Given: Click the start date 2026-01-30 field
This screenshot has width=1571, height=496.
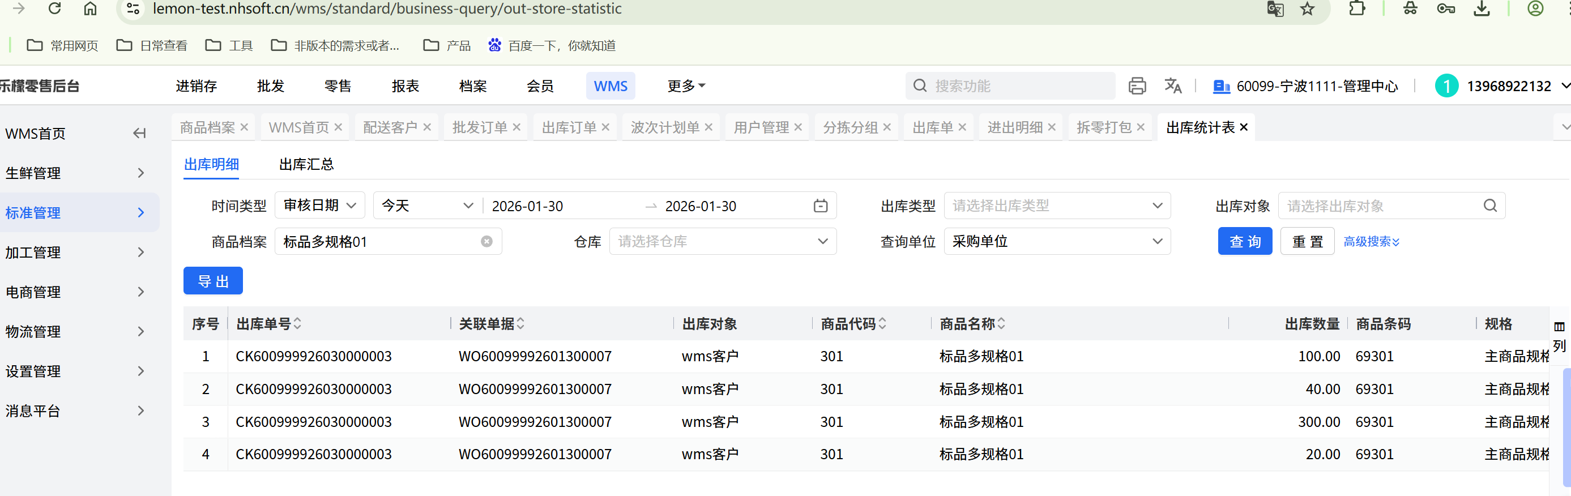Looking at the screenshot, I should tap(527, 206).
